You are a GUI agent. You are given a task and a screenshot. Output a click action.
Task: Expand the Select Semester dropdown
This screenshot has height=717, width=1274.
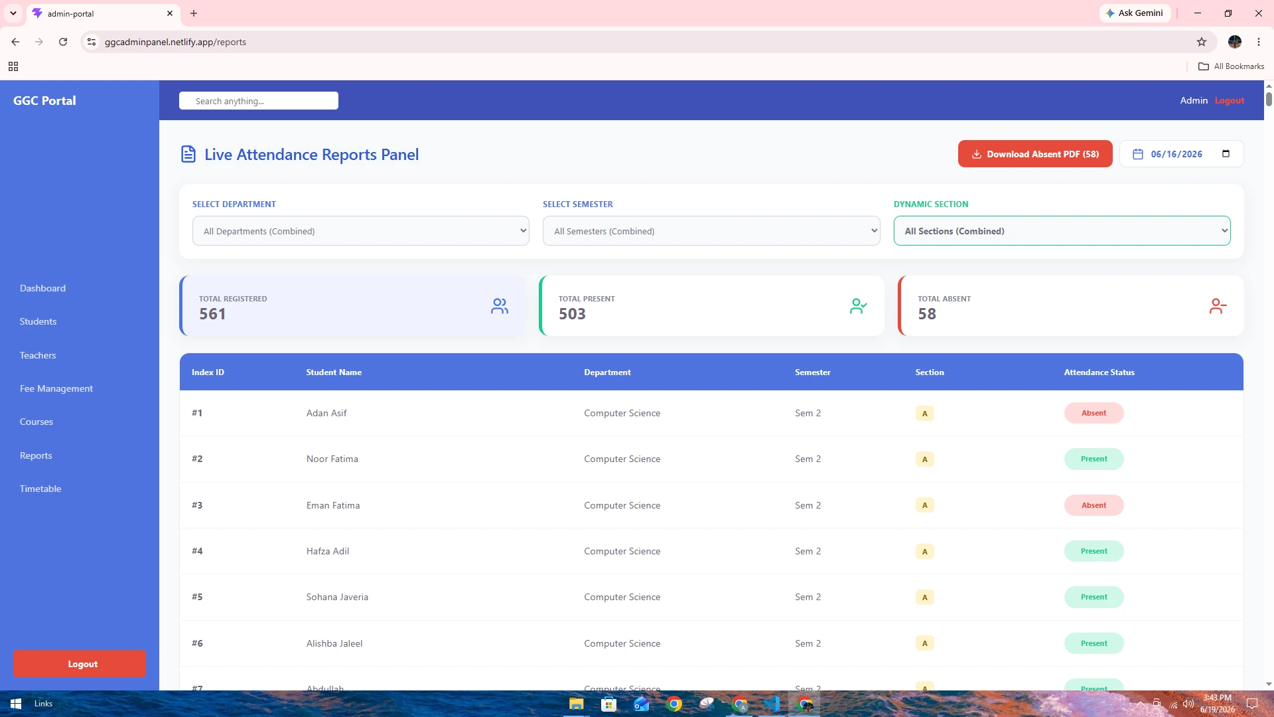(711, 231)
